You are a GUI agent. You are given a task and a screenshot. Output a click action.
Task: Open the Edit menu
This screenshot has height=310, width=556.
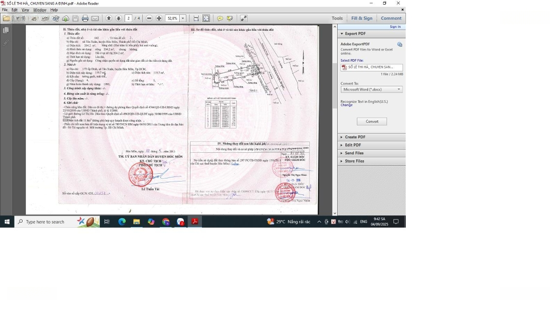pyautogui.click(x=14, y=10)
